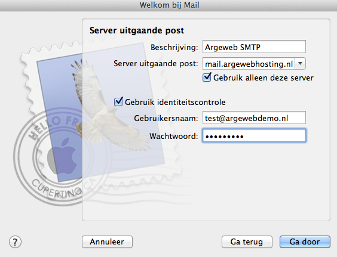Click the 'Server uitgaande post' heading
This screenshot has width=337, height=257.
pos(137,30)
